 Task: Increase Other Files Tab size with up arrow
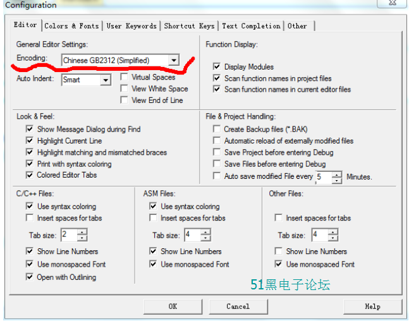pos(333,232)
